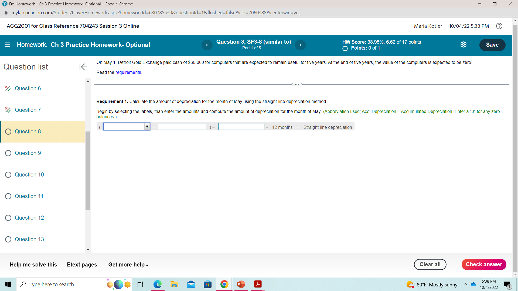518x291 pixels.
Task: Open the hamburger navigation menu
Action: pyautogui.click(x=7, y=45)
